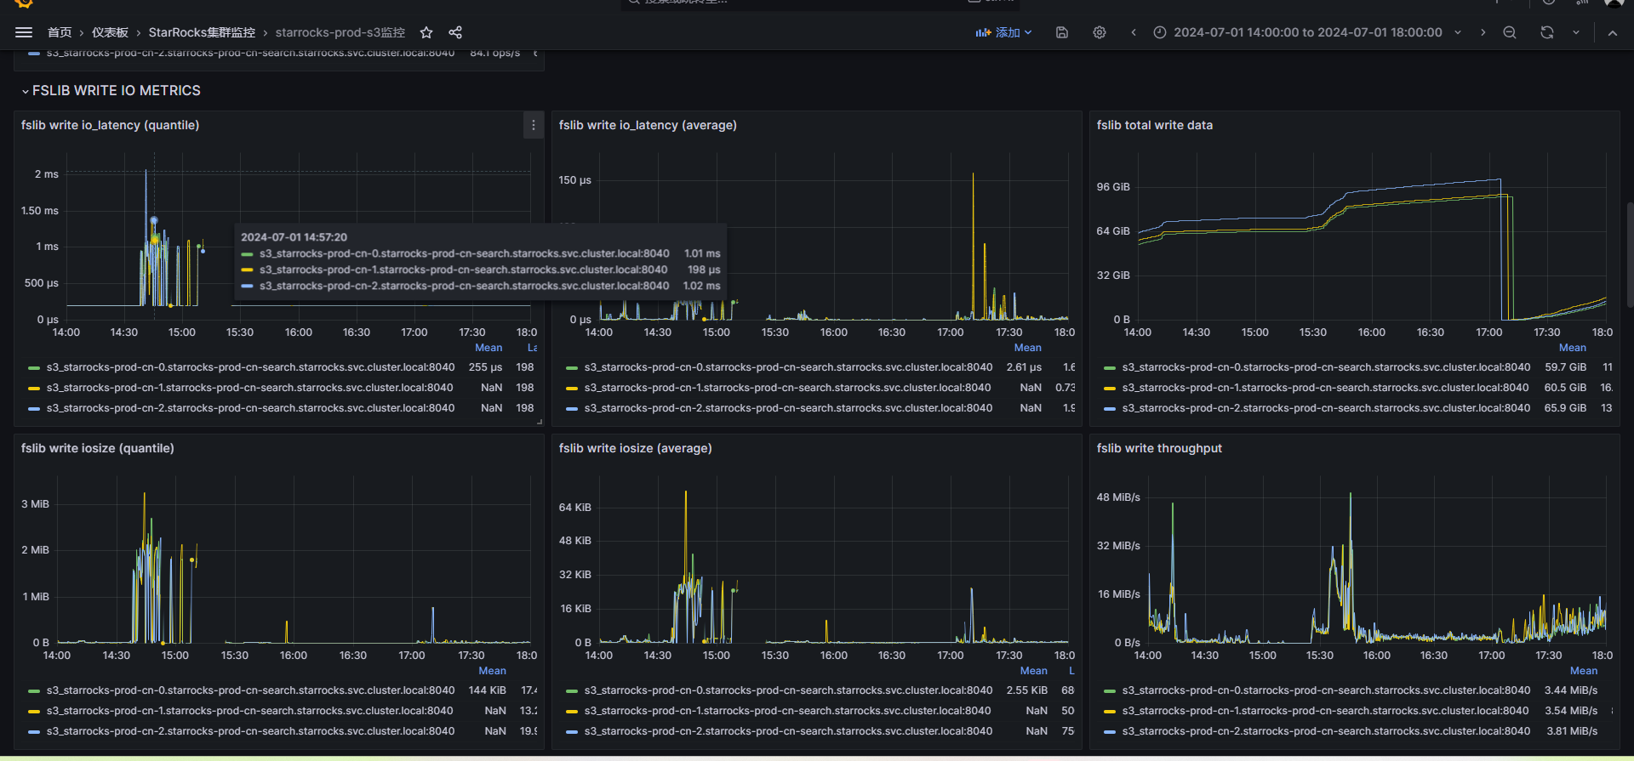This screenshot has width=1634, height=761.
Task: Toggle cn-1 series in io_latency average legend
Action: (x=788, y=388)
